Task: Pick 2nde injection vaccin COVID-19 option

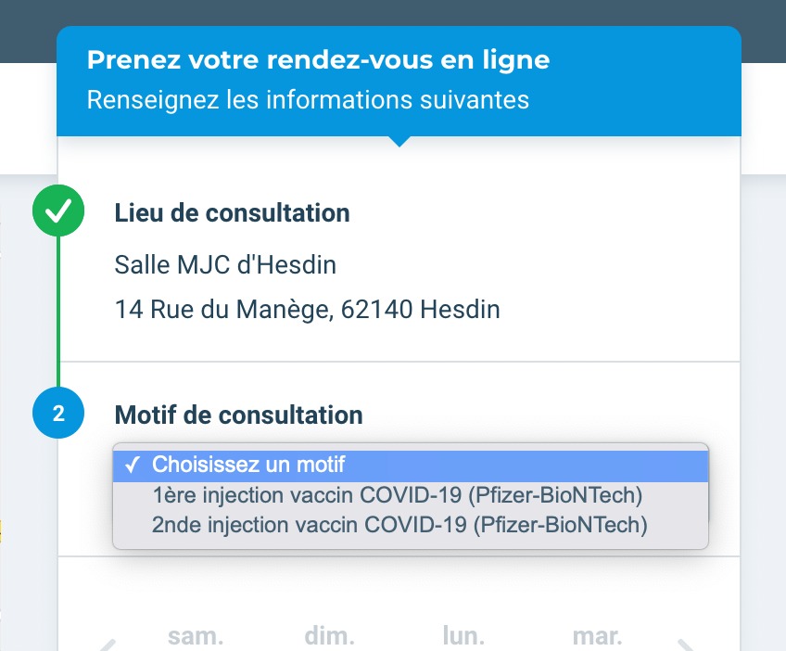Action: (399, 525)
